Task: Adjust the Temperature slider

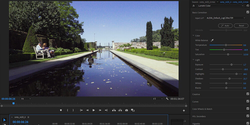Action: (226, 45)
